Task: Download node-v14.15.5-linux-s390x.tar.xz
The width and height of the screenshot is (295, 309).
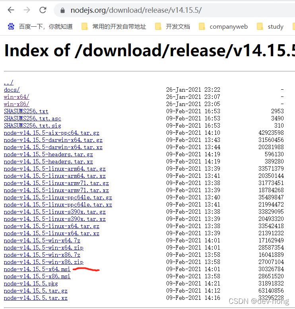Action: point(54,219)
